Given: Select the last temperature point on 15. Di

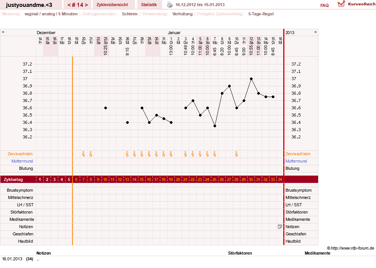Looking at the screenshot, I should pos(273,97).
